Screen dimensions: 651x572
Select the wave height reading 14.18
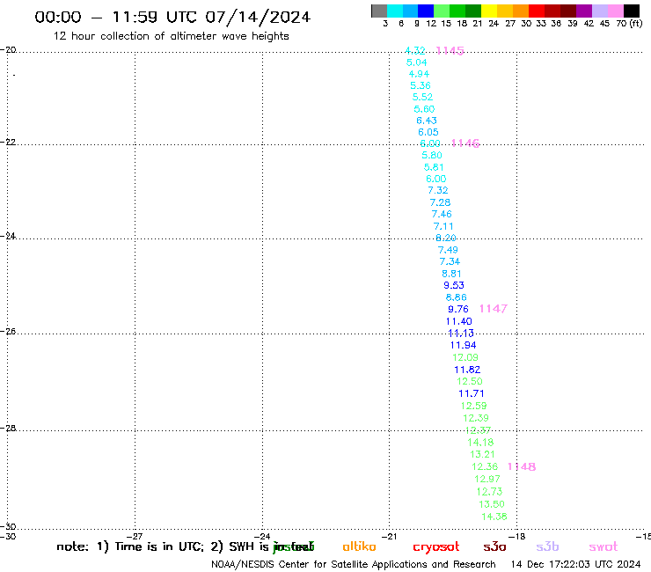click(x=481, y=443)
